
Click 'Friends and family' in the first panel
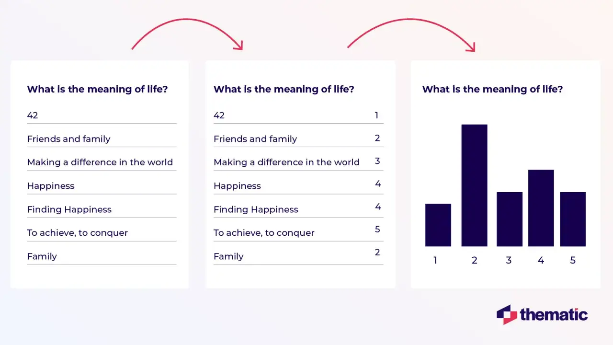(x=68, y=139)
